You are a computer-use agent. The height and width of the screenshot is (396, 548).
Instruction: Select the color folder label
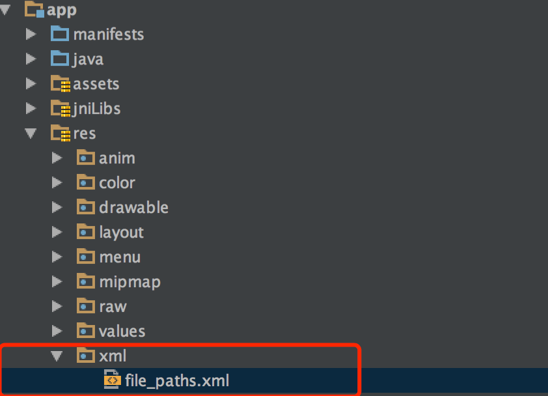click(x=117, y=183)
